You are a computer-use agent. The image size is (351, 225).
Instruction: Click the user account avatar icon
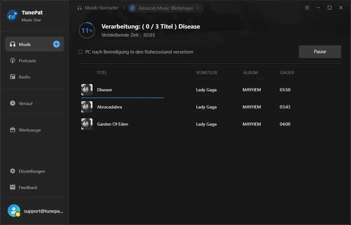(x=14, y=210)
